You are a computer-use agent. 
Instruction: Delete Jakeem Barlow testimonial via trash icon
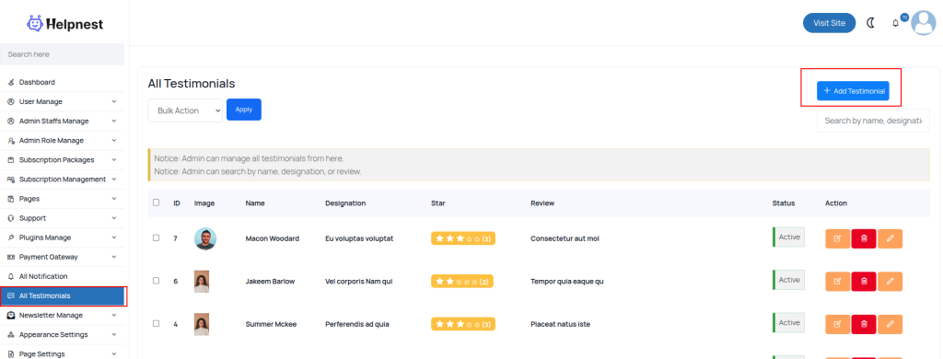point(864,282)
